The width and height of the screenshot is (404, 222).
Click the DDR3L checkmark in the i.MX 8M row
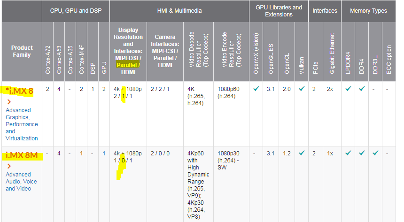click(x=375, y=153)
